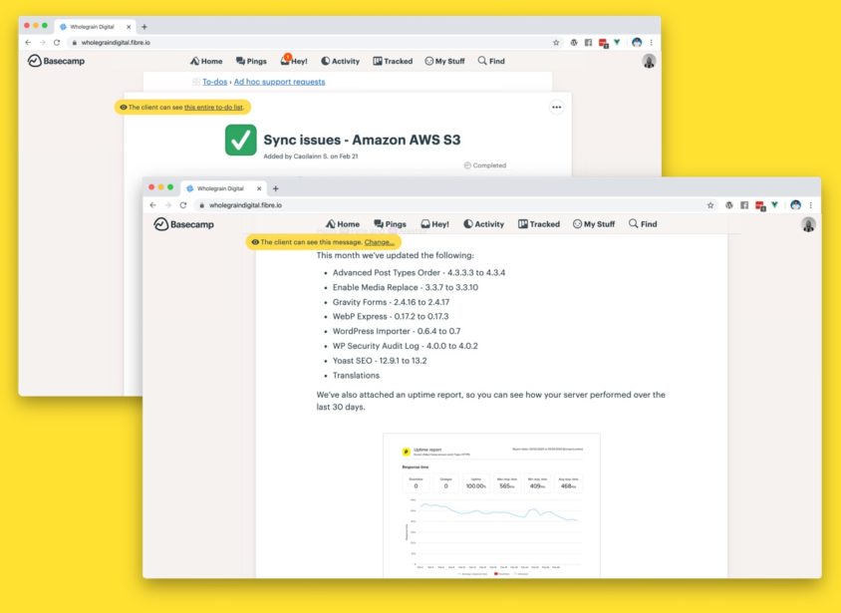Viewport: 841px width, 613px height.
Task: Open Home in the back window's navigation
Action: coord(206,61)
